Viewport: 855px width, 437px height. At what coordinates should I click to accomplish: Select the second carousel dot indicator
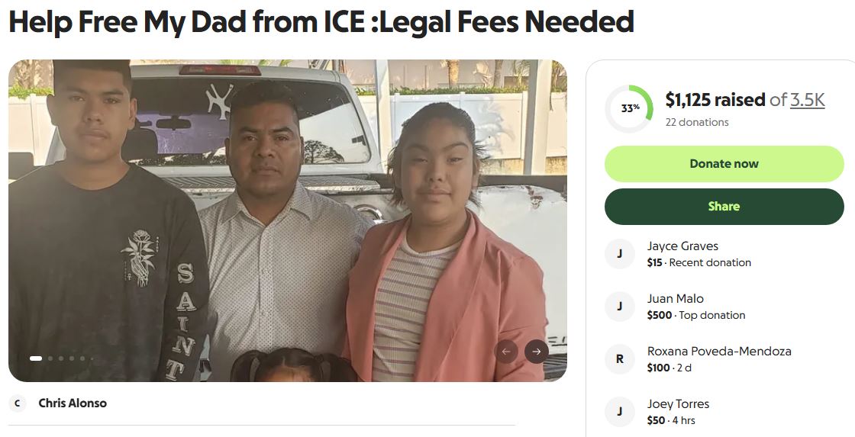[x=50, y=358]
